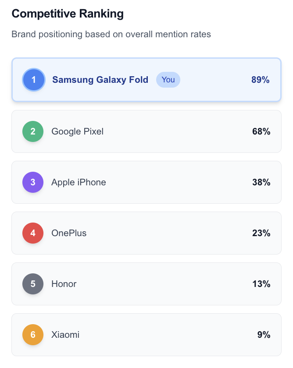
Task: Click the 38% mention rate value
Action: [261, 182]
